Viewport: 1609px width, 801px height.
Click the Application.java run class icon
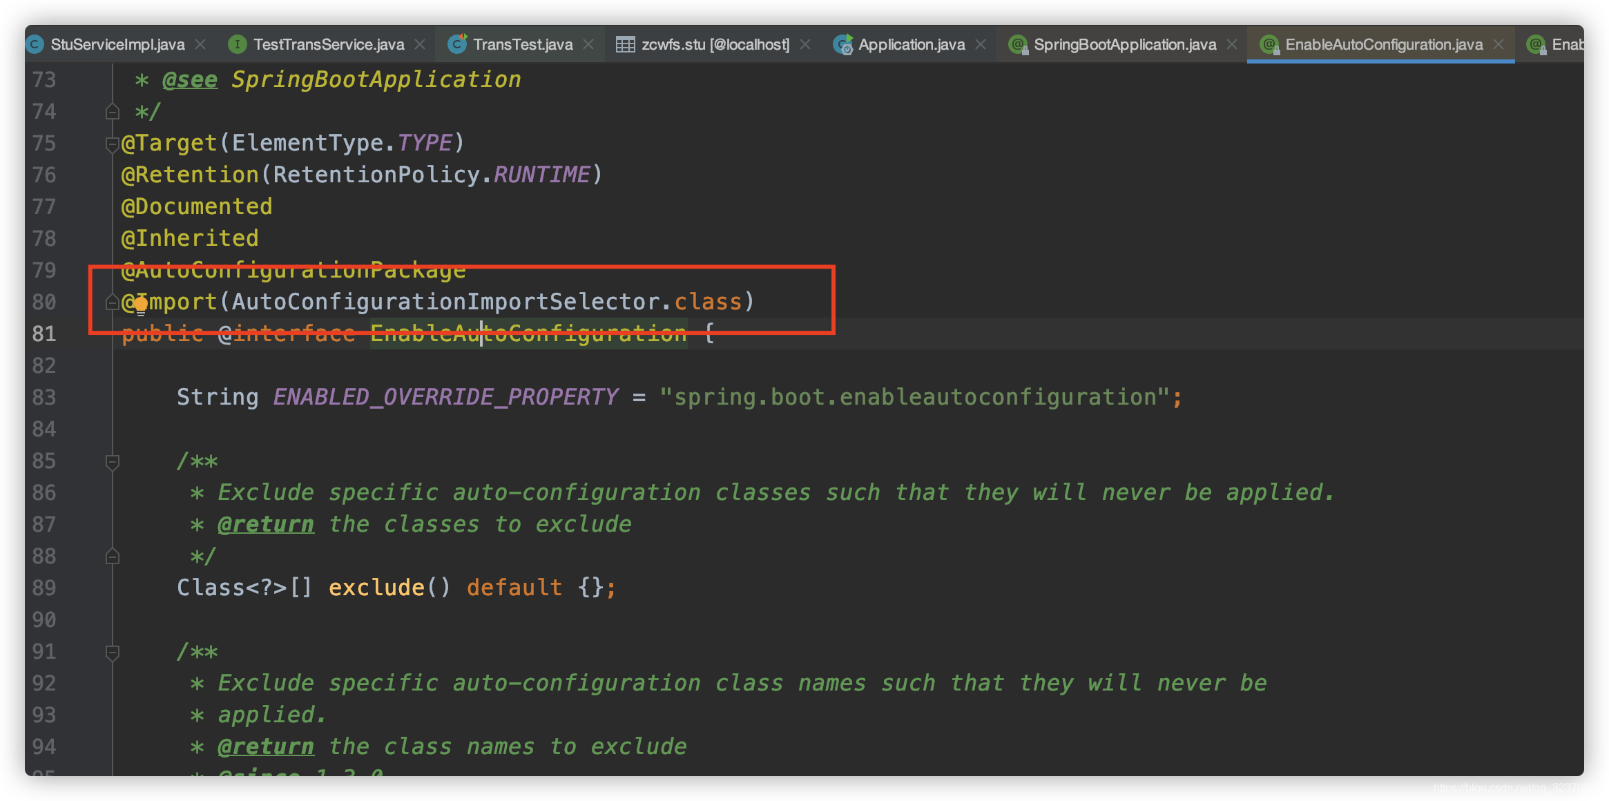[842, 45]
